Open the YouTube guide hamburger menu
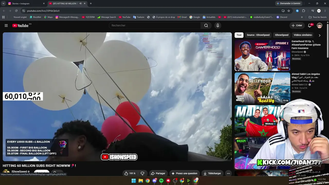The height and width of the screenshot is (185, 329). pos(6,25)
